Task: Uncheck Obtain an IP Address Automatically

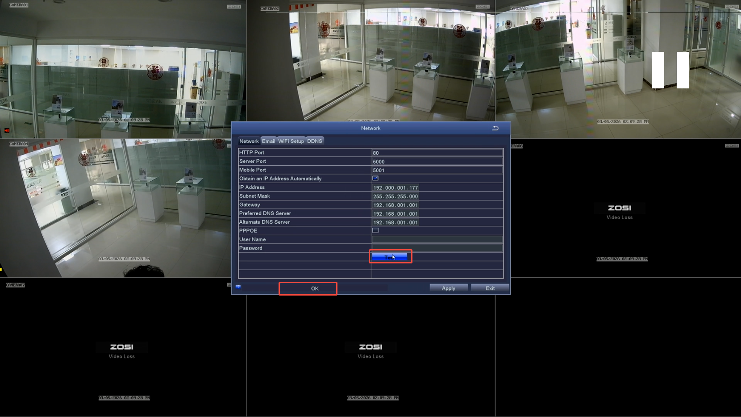Action: 375,179
